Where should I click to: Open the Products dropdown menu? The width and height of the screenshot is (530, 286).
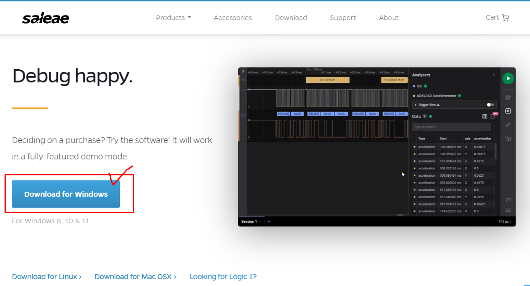pyautogui.click(x=173, y=18)
